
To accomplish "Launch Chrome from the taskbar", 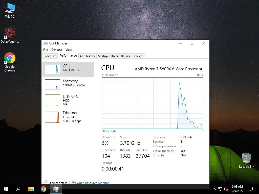I will click(x=44, y=189).
